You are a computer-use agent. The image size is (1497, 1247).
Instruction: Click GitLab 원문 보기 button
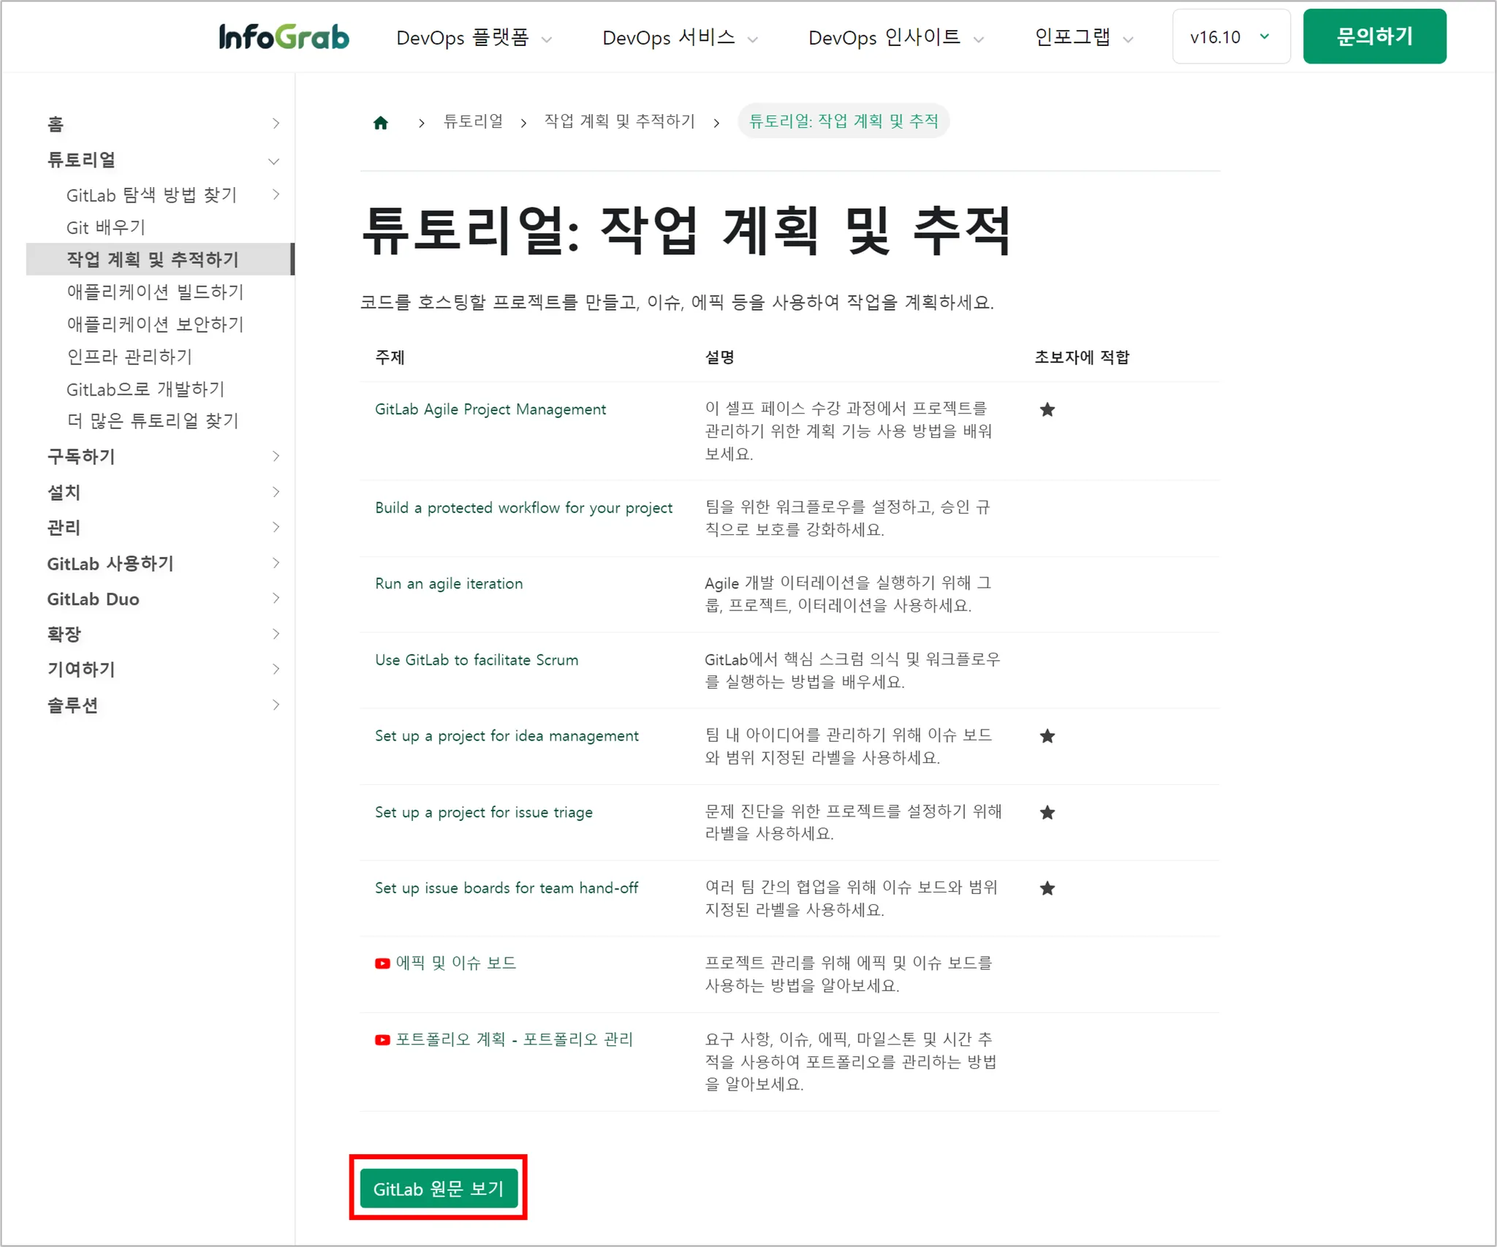coord(439,1189)
